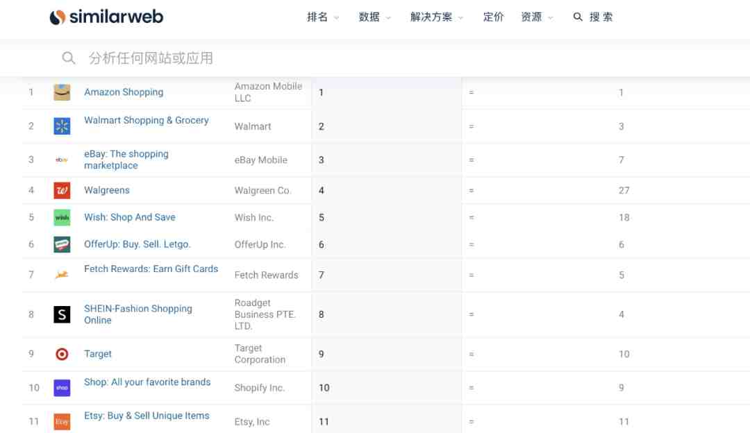This screenshot has height=433, width=750.
Task: Click publisher text eBay Mobile
Action: pos(260,160)
